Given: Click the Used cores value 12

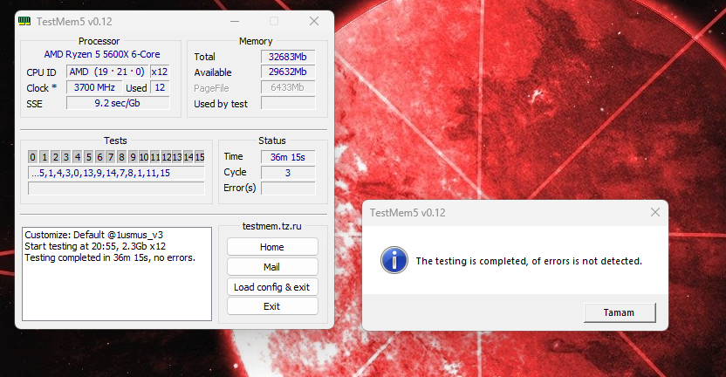Looking at the screenshot, I should pos(160,87).
